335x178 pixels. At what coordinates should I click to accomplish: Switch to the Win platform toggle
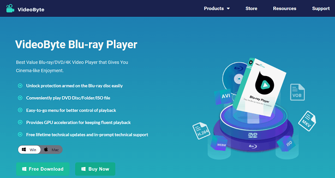click(x=29, y=150)
